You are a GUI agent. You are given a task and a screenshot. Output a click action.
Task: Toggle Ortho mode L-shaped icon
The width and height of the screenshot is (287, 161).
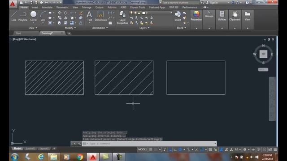[x=175, y=149]
